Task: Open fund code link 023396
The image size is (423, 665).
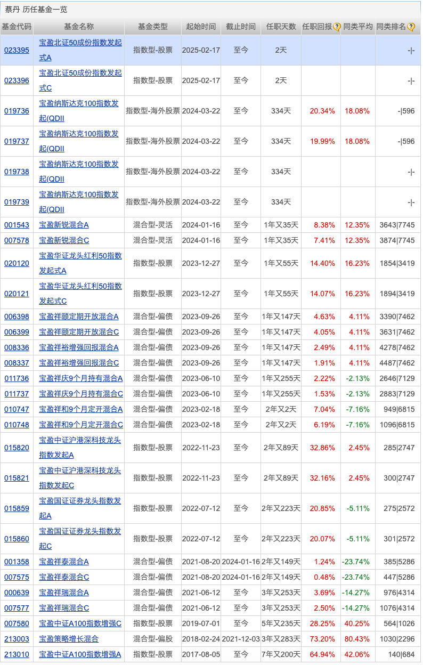Action: point(17,80)
